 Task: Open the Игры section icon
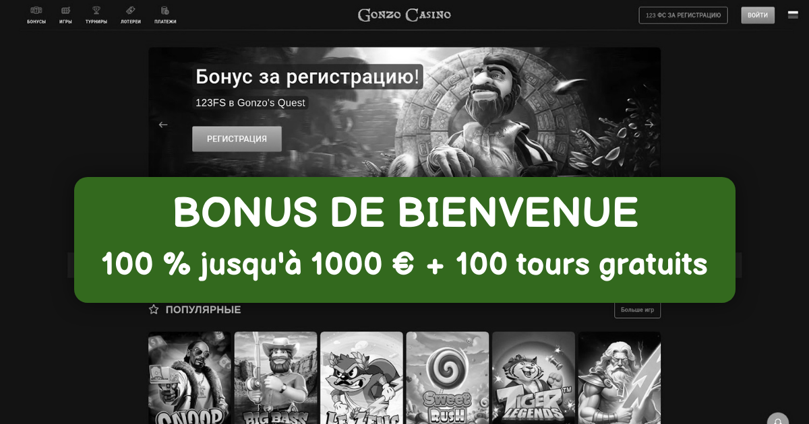tap(65, 11)
